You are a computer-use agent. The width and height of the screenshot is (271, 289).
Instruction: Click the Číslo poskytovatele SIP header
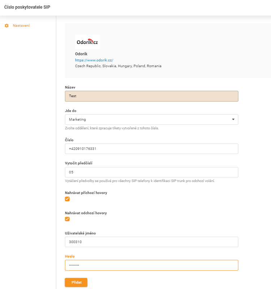[x=27, y=7]
